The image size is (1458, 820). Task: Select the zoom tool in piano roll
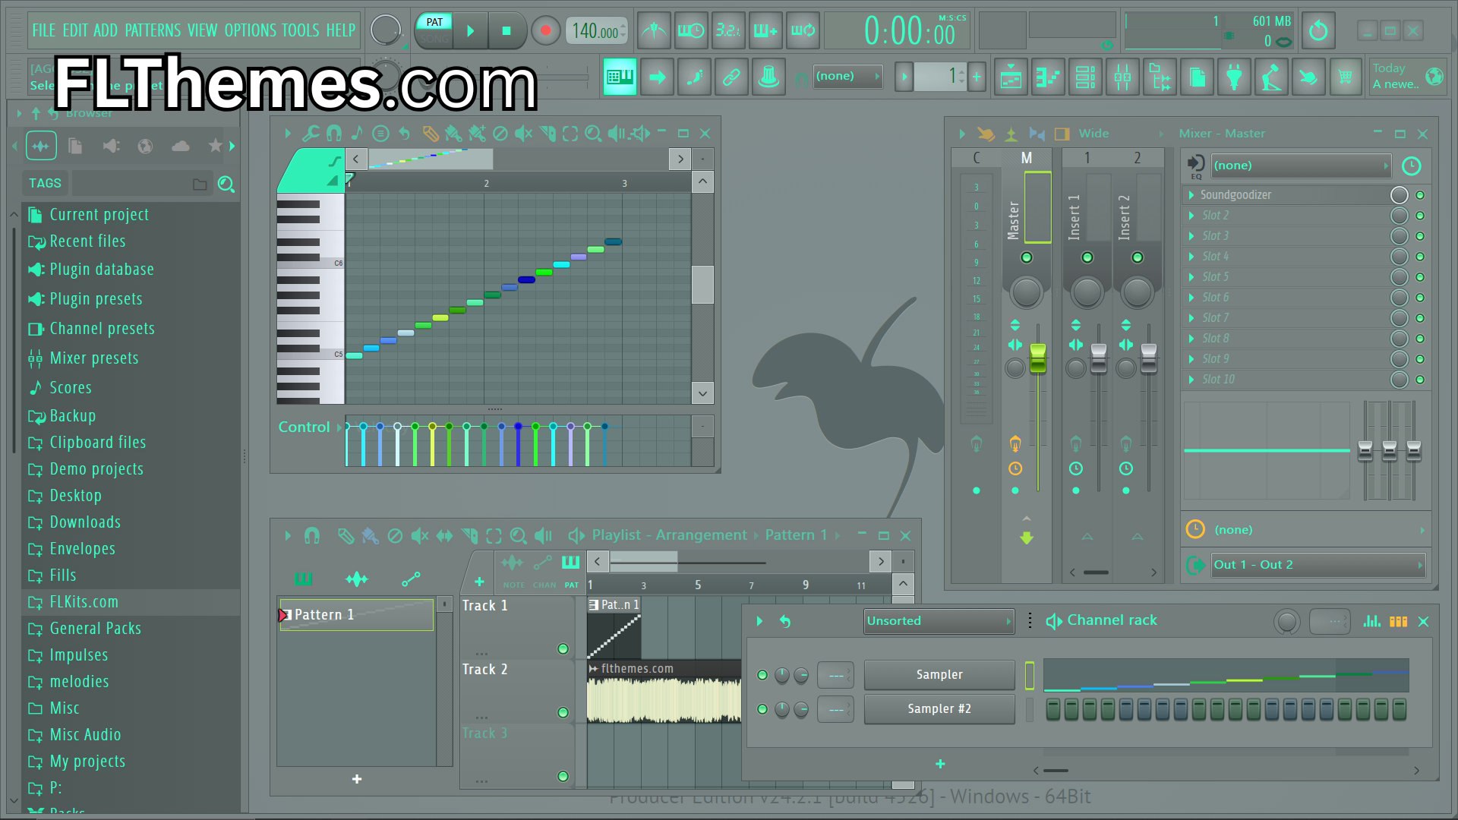pyautogui.click(x=593, y=134)
